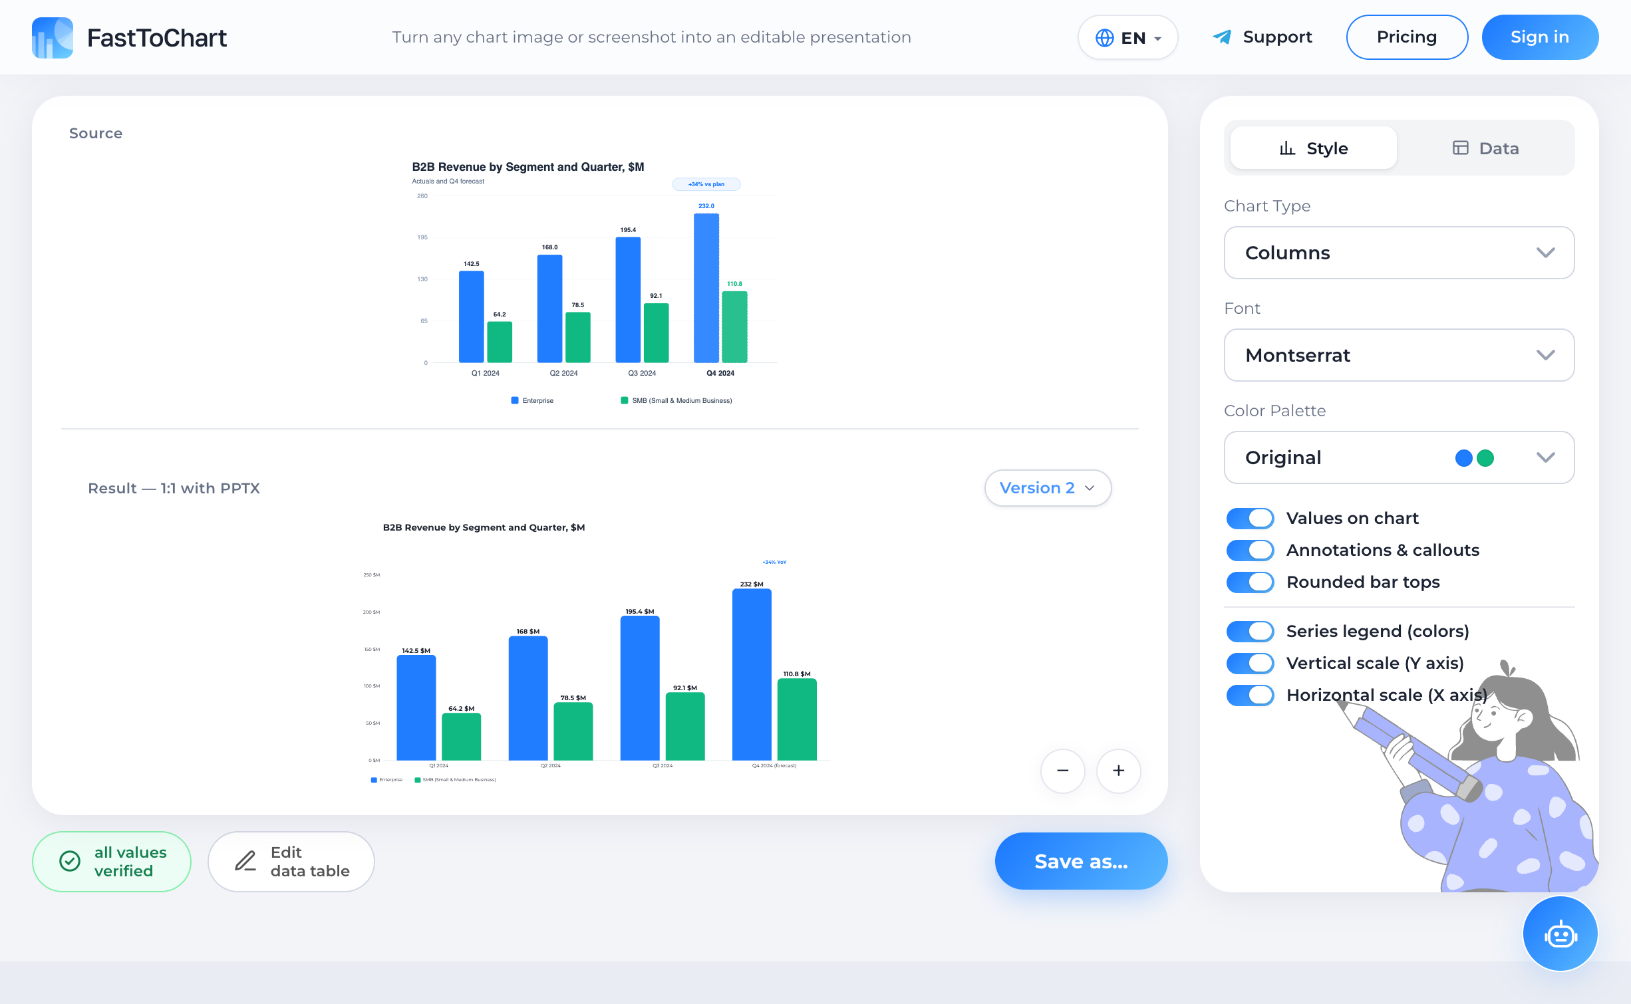Screen dimensions: 1631x1004
Task: Click the green verified checkmark icon
Action: 70,861
